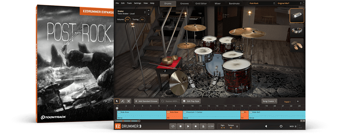Screen dimensions: 342x139
Task: Click Add Standard Groove button
Action: pyautogui.click(x=146, y=101)
